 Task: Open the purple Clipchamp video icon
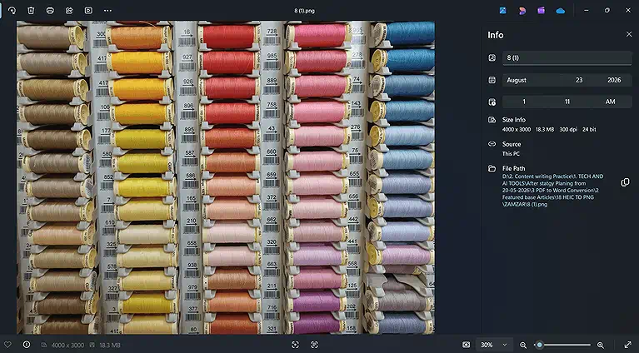(542, 11)
